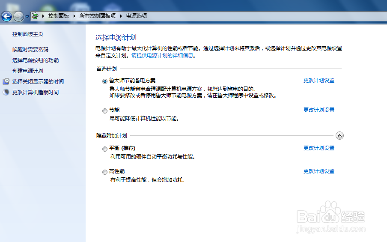The image size is (387, 242).
Task: Expand the arrow after the Control Panel icon
Action: (x=43, y=16)
